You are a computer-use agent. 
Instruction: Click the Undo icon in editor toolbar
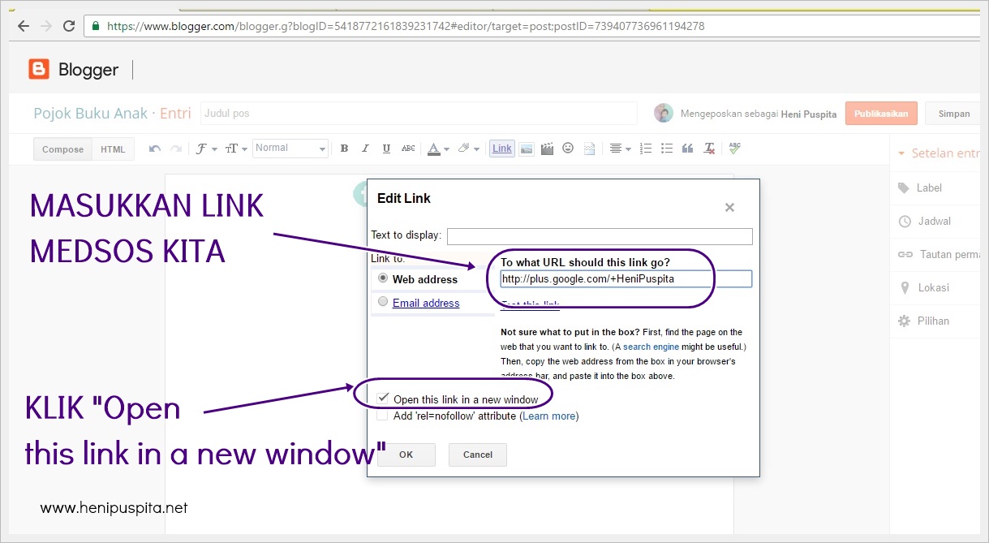(154, 149)
